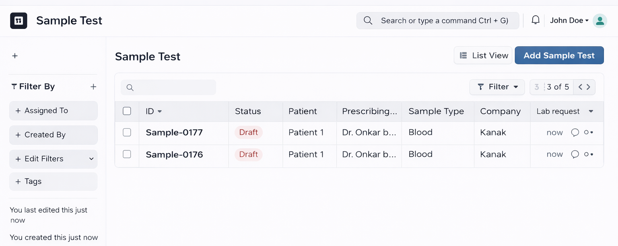The height and width of the screenshot is (246, 618).
Task: Open comments for Sample-0176 row
Action: [x=575, y=154]
